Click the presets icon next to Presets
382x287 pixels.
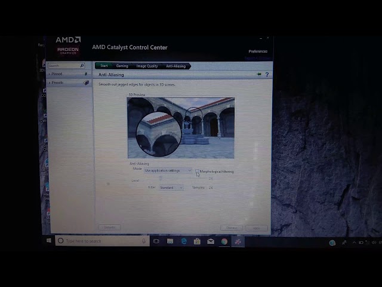click(x=86, y=83)
